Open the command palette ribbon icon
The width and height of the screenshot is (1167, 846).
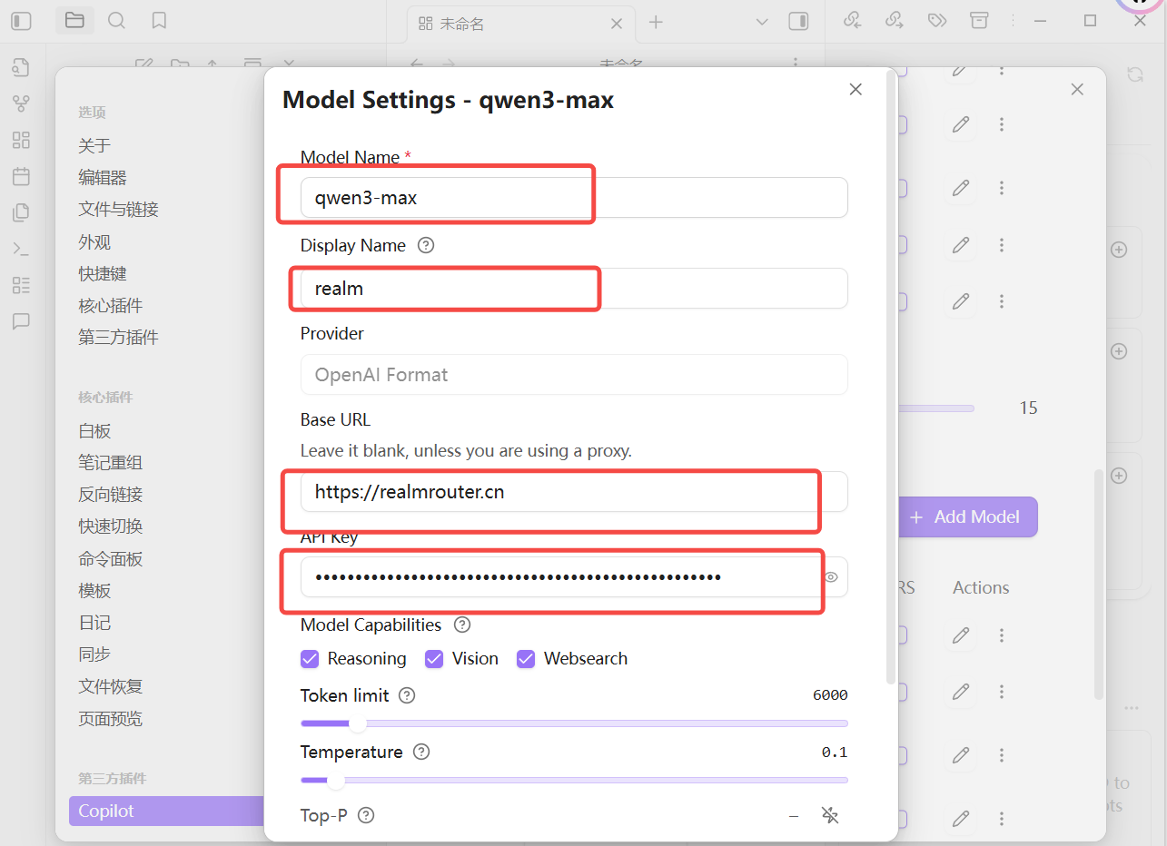21,248
